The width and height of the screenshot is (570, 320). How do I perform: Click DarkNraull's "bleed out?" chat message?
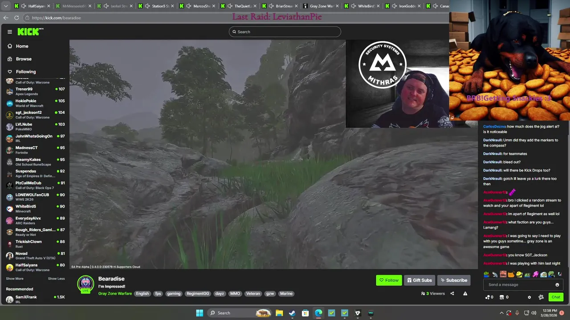502,162
